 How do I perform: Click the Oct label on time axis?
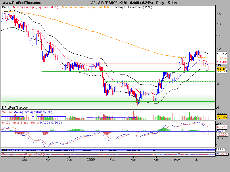24,160
